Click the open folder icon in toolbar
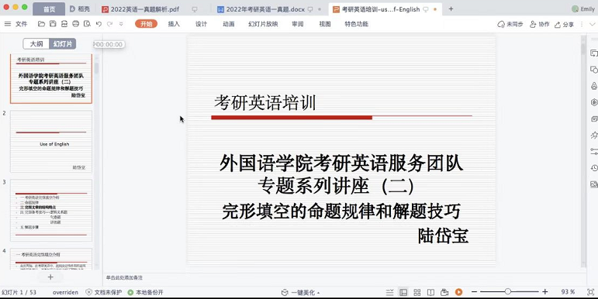The height and width of the screenshot is (299, 598). (42, 24)
